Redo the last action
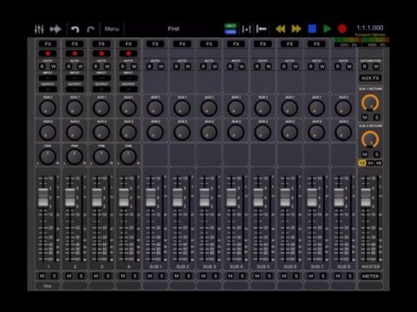The image size is (417, 312). [90, 29]
